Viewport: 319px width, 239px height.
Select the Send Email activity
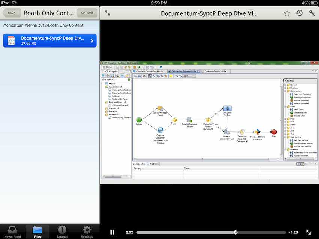pyautogui.click(x=297, y=110)
